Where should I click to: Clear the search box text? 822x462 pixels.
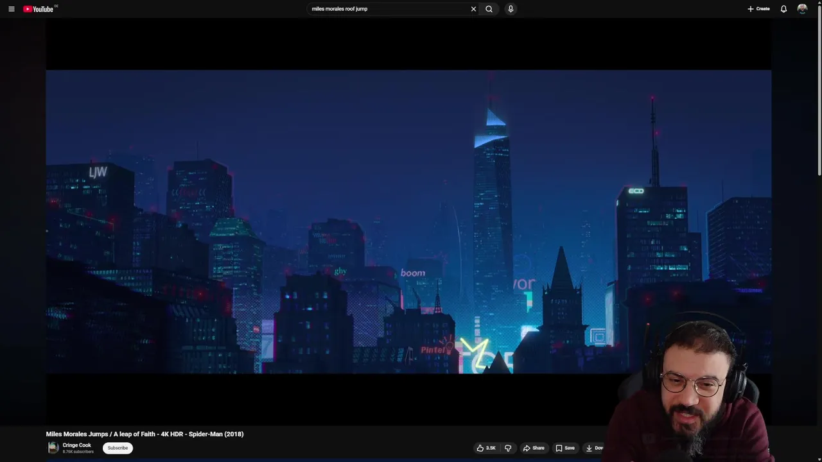coord(473,9)
